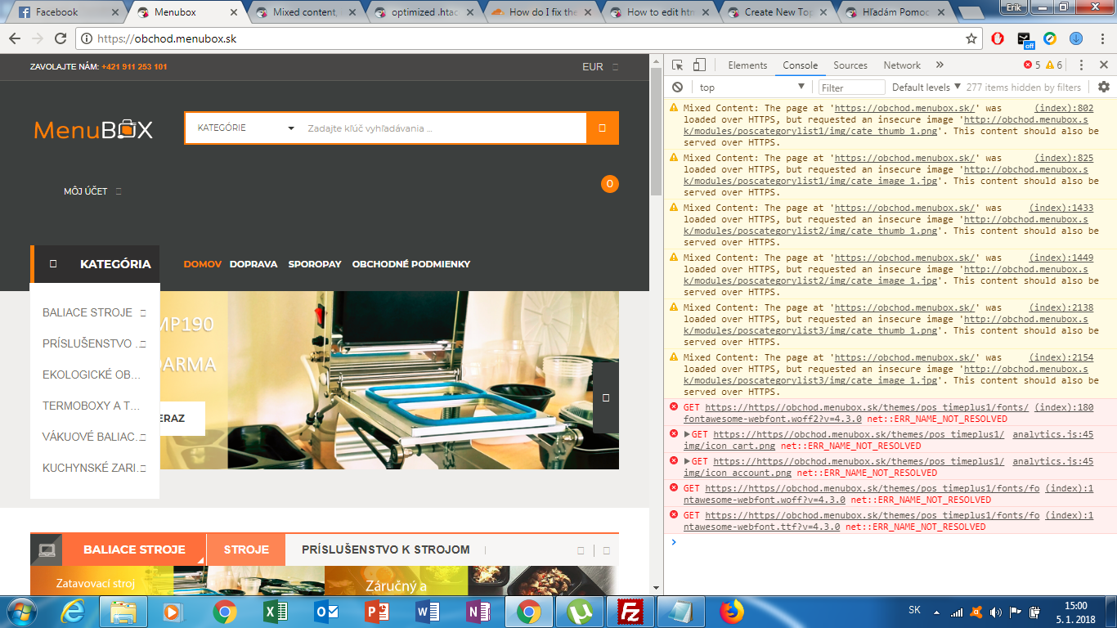Expand the BALIACE STROJE category submenu

click(x=143, y=312)
